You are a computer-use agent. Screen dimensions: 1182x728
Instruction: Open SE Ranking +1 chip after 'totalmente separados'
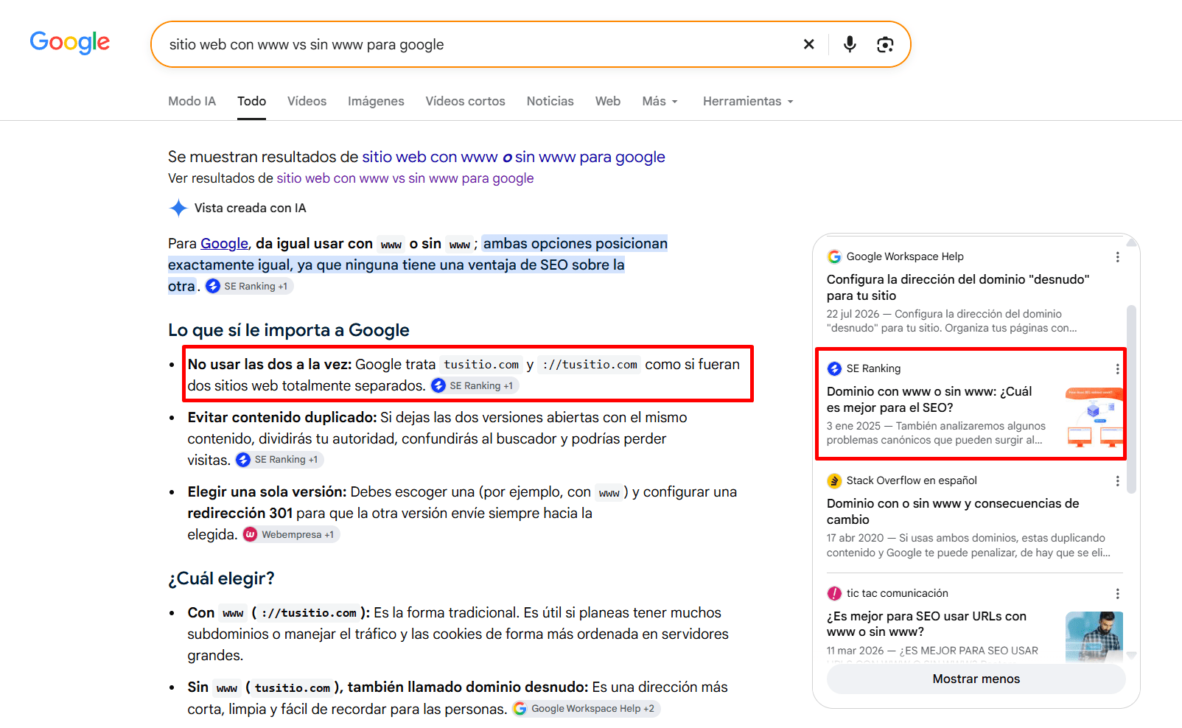point(474,385)
